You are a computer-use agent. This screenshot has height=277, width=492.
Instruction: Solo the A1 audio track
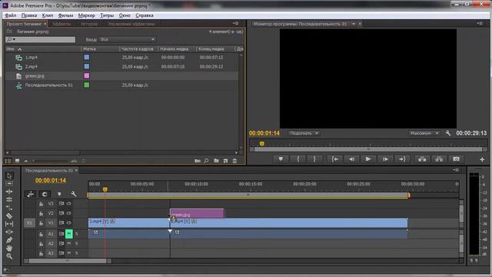(x=77, y=234)
